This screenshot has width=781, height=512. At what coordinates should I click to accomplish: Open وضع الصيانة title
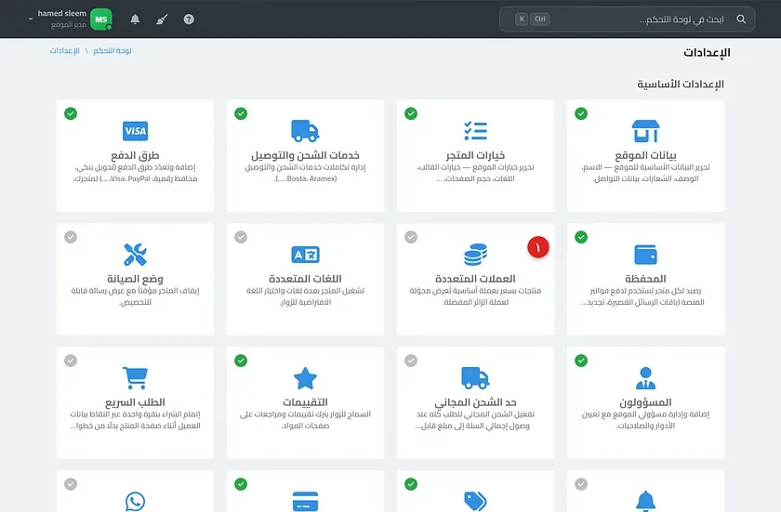[135, 279]
